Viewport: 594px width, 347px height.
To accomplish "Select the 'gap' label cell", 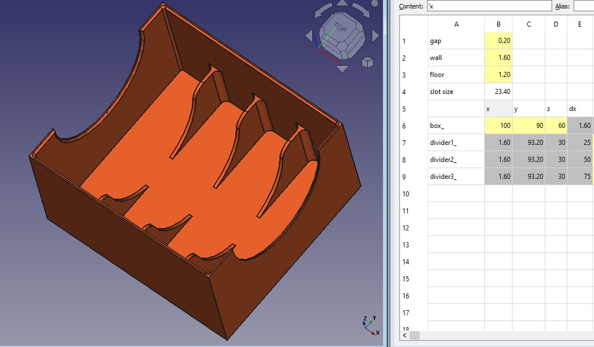I will click(x=456, y=41).
